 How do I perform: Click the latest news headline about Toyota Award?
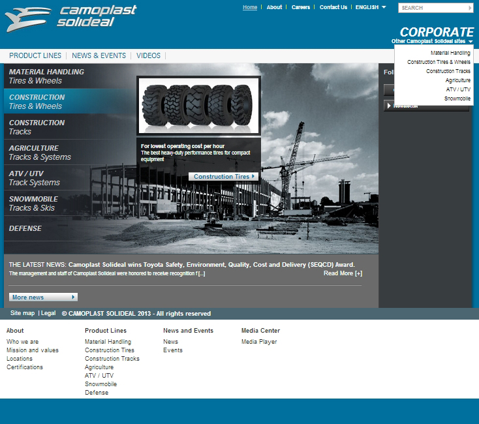(x=211, y=265)
